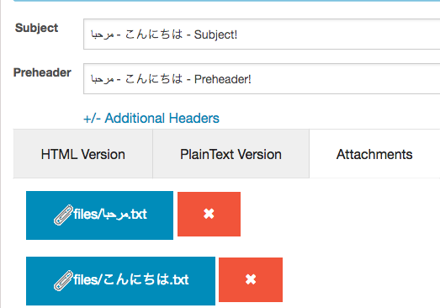Open the files/こんにちは.txt attachment button
The height and width of the screenshot is (308, 440).
tap(120, 281)
